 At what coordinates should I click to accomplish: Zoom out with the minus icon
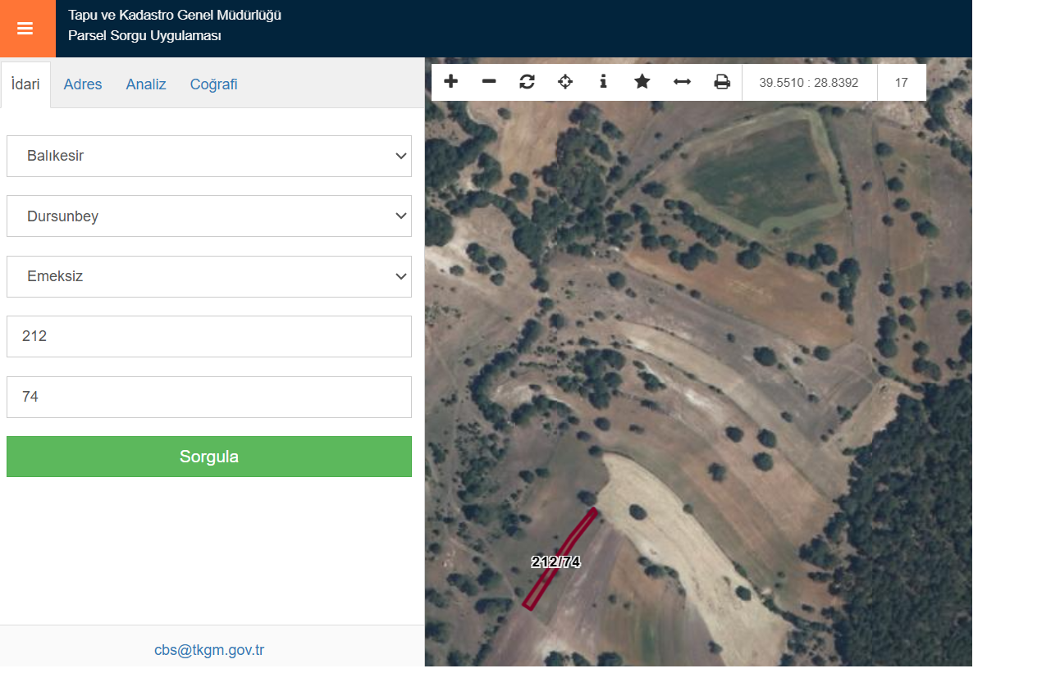coord(489,82)
